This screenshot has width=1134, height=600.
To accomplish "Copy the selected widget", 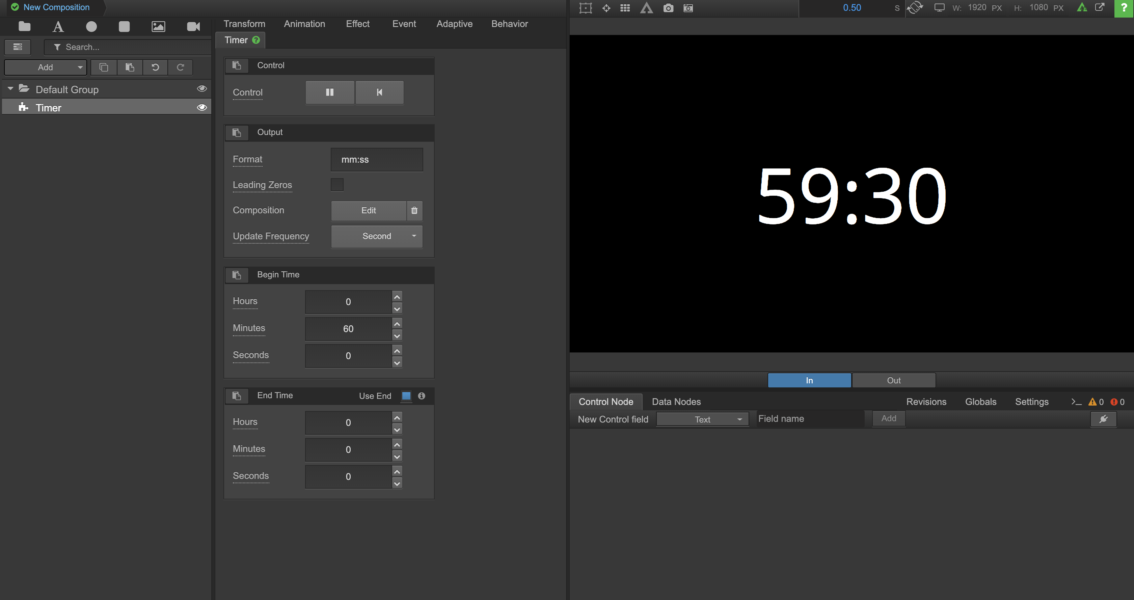I will point(104,67).
